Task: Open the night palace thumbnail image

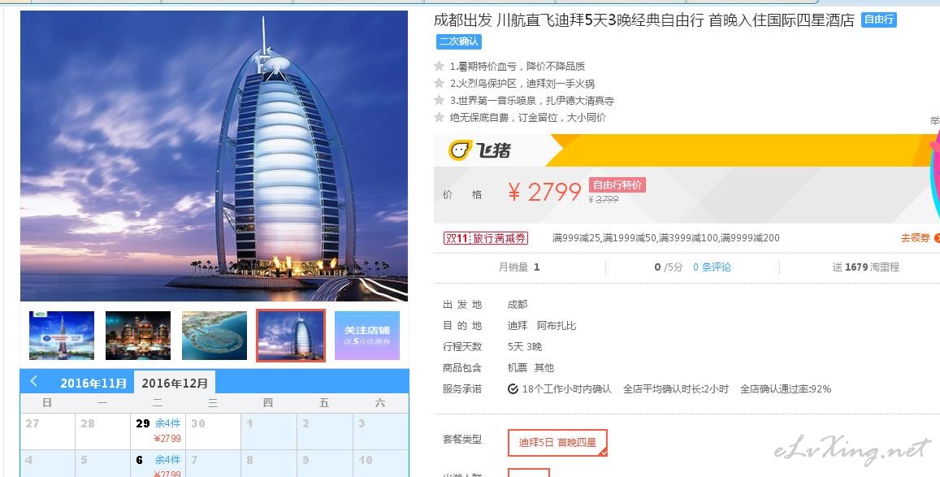Action: (138, 336)
